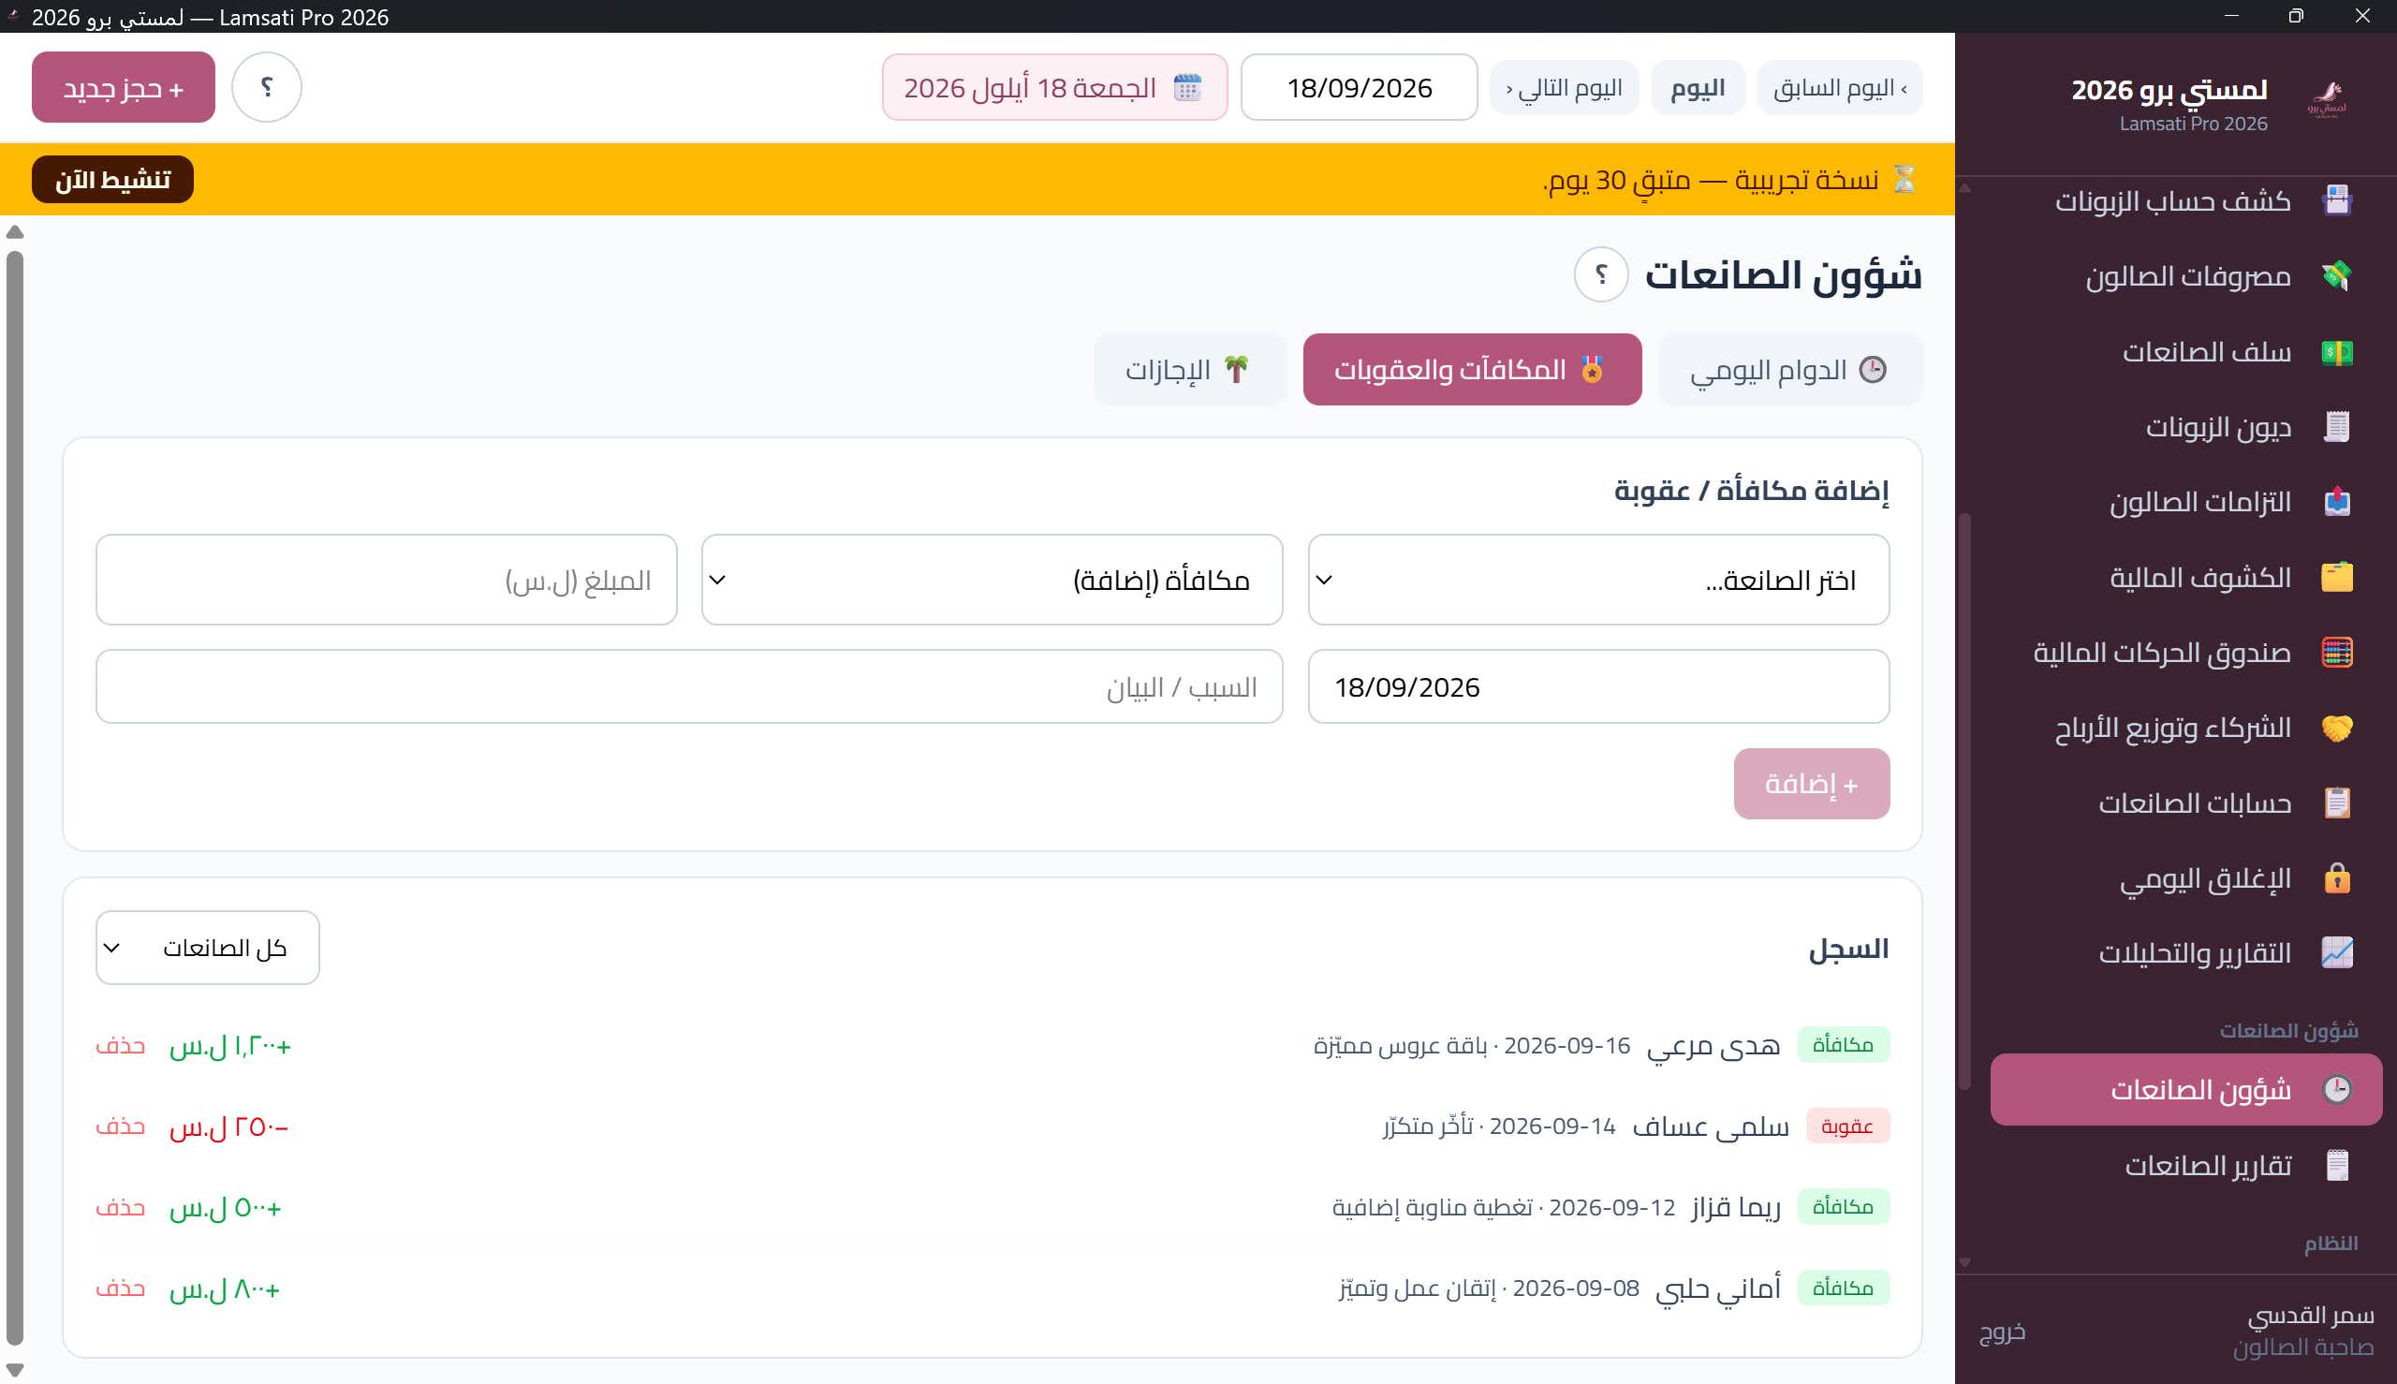
Task: Click the سلف الصانعات cash icon
Action: click(x=2336, y=353)
